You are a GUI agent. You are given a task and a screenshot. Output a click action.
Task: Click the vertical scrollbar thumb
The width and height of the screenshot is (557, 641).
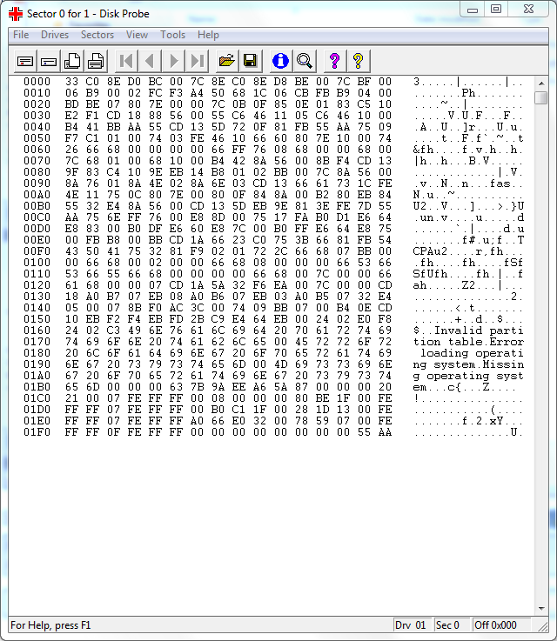pyautogui.click(x=541, y=98)
